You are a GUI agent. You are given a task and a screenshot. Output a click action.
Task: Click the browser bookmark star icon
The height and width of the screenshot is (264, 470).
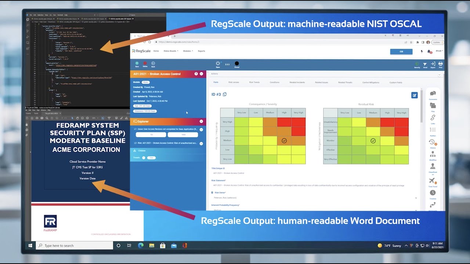pyautogui.click(x=411, y=42)
